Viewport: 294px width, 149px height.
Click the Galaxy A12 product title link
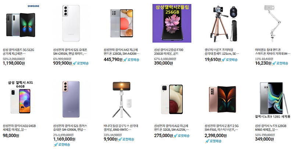click(x=172, y=128)
